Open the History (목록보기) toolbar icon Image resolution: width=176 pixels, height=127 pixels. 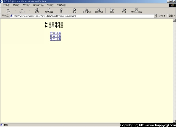(x=99, y=11)
